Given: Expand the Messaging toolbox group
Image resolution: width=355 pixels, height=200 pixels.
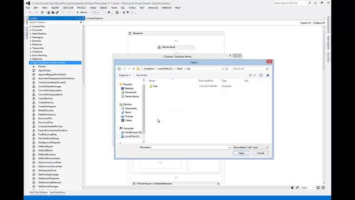Looking at the screenshot, I should tap(31, 37).
